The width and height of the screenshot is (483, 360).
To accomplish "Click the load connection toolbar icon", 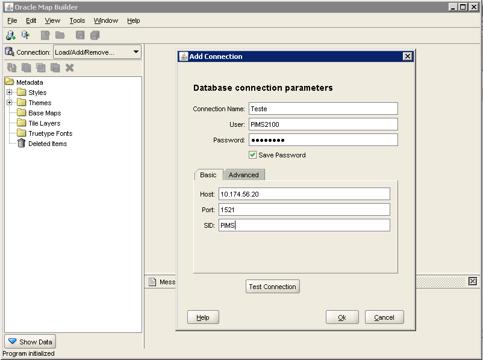I will click(25, 35).
